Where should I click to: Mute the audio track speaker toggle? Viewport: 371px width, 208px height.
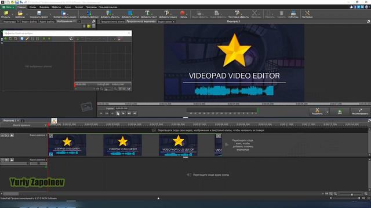click(x=7, y=160)
